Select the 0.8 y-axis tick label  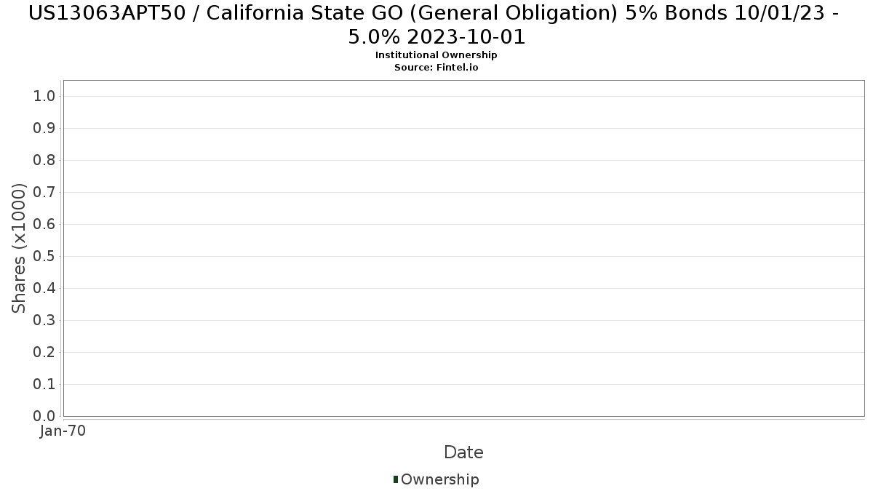pos(44,160)
